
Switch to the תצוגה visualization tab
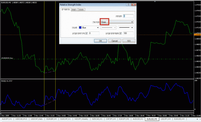[x=81, y=10]
